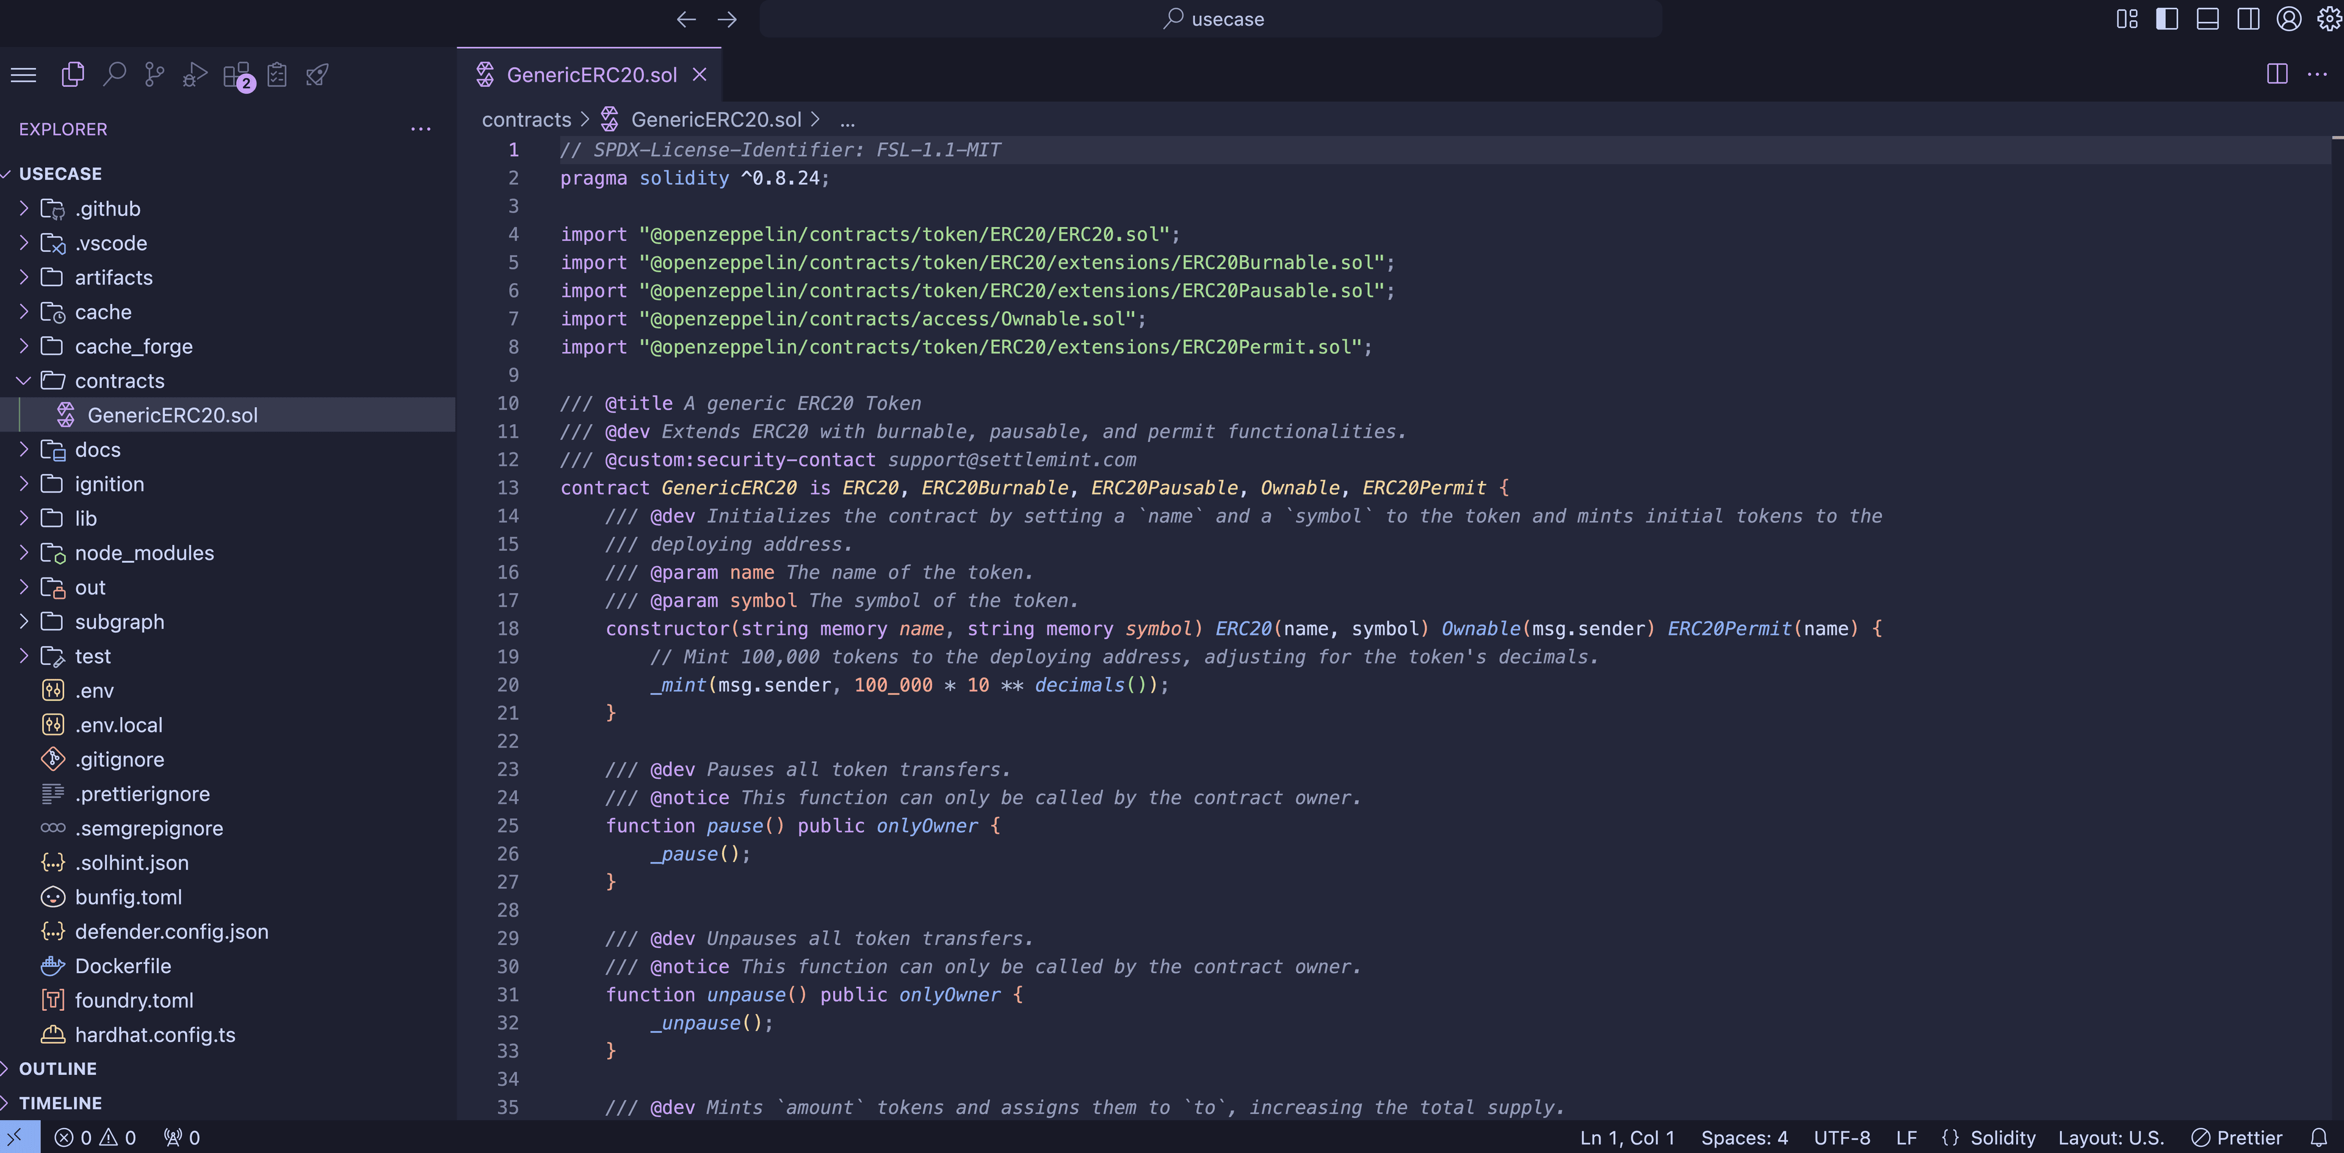Open editor More Actions ellipsis

(x=2317, y=74)
